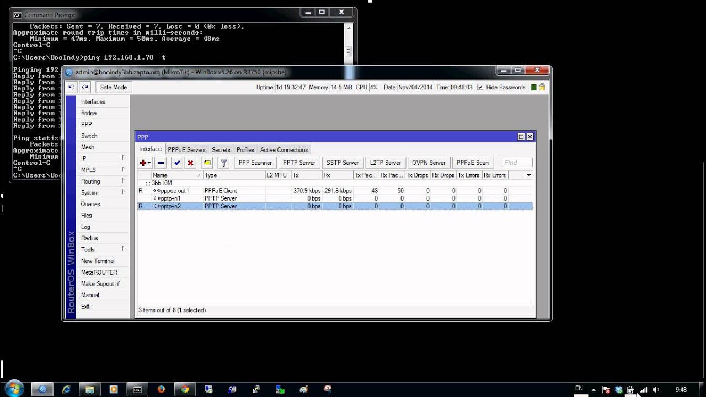Click the SSTP Server button
The height and width of the screenshot is (397, 706).
point(343,163)
